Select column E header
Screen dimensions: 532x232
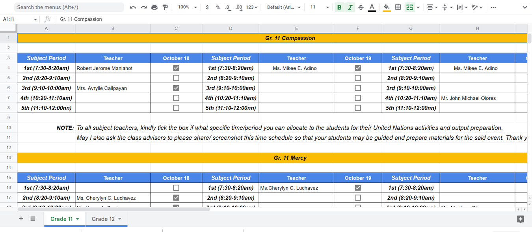tap(296, 28)
